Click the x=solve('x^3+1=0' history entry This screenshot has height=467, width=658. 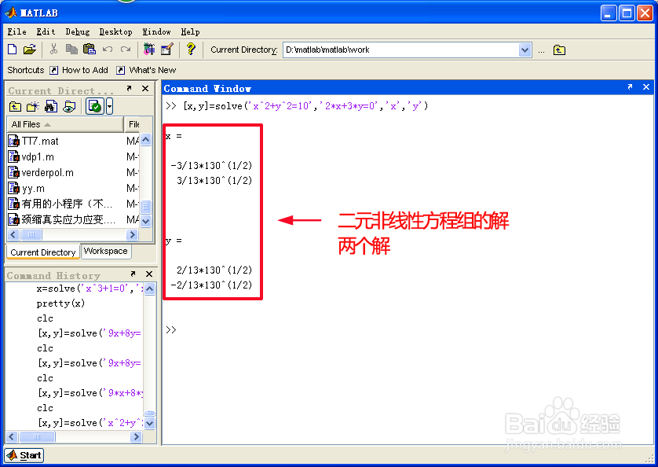pos(90,289)
